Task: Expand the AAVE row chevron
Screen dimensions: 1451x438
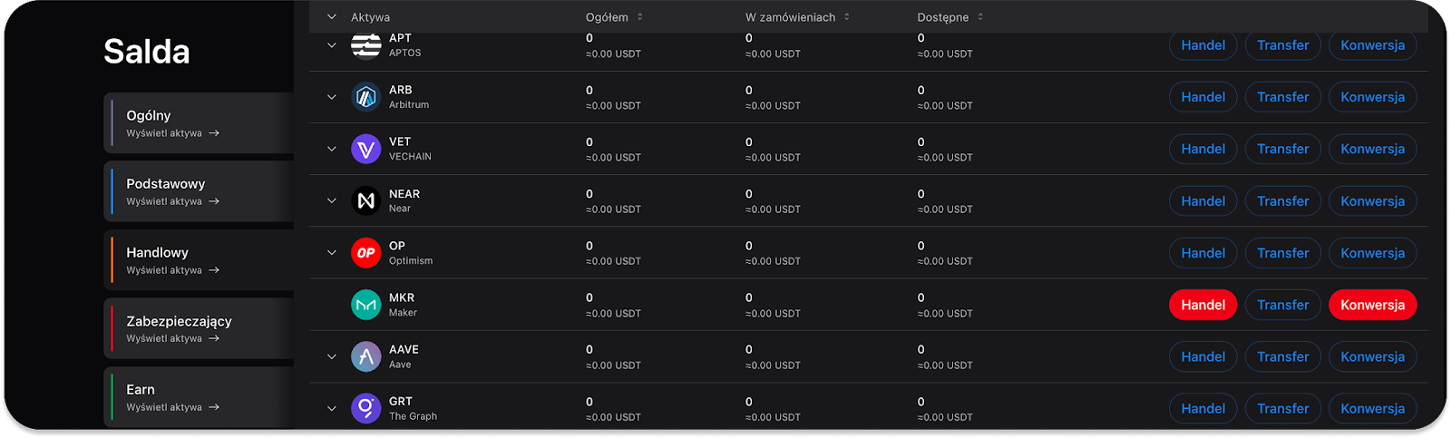Action: (x=332, y=356)
